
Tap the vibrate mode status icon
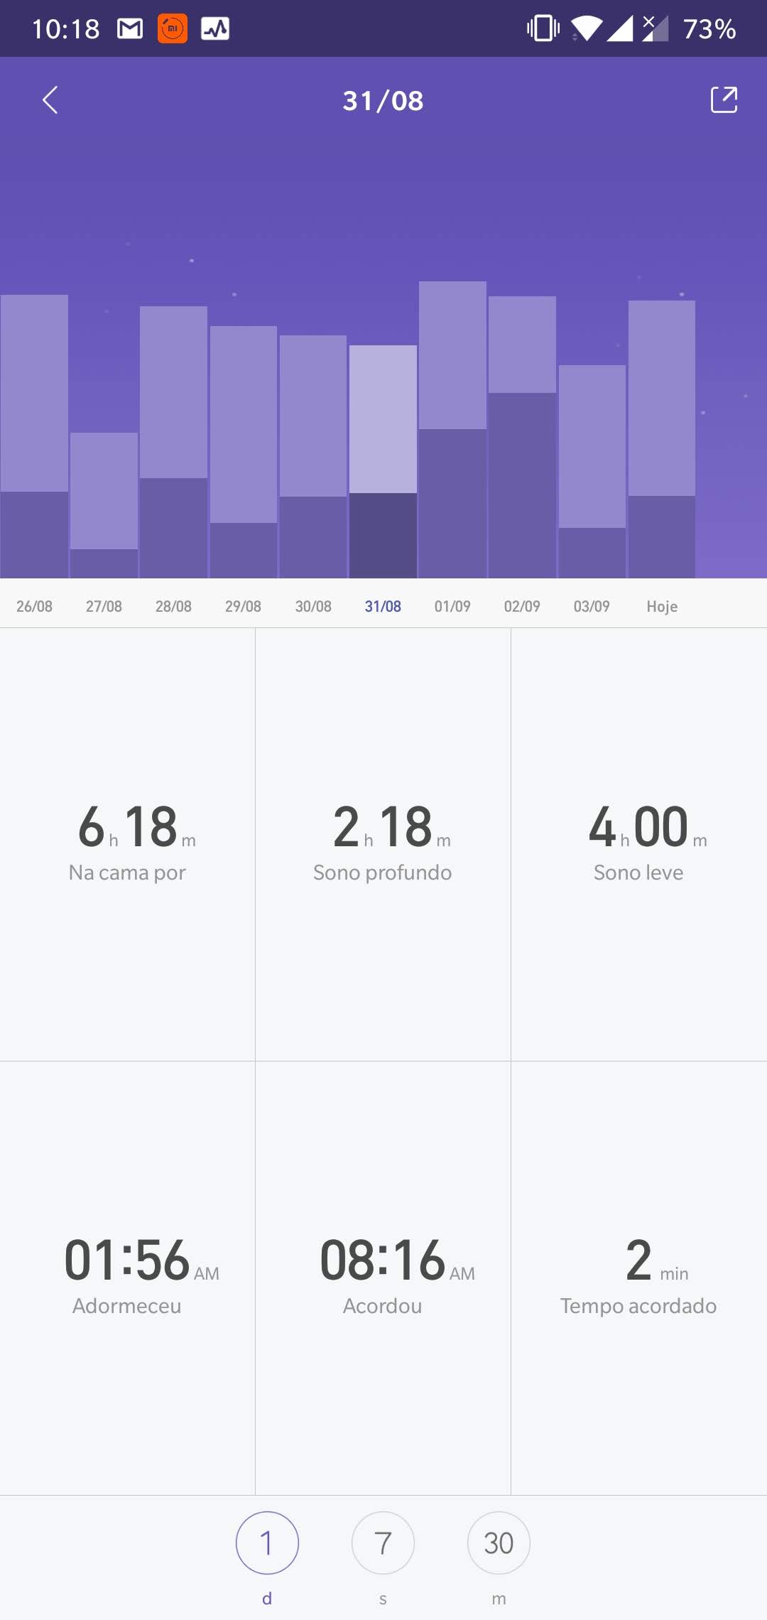[543, 28]
